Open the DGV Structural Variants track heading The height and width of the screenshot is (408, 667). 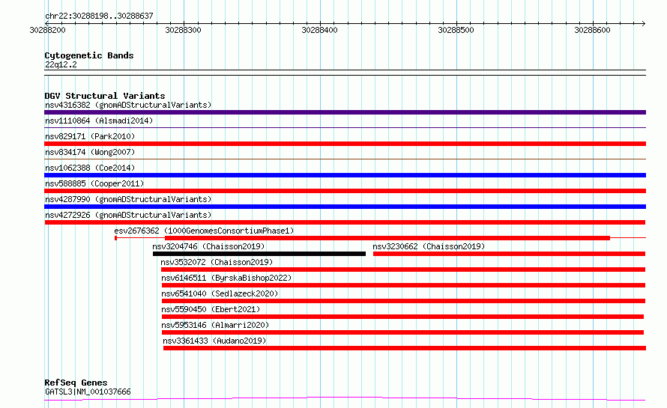pyautogui.click(x=105, y=96)
